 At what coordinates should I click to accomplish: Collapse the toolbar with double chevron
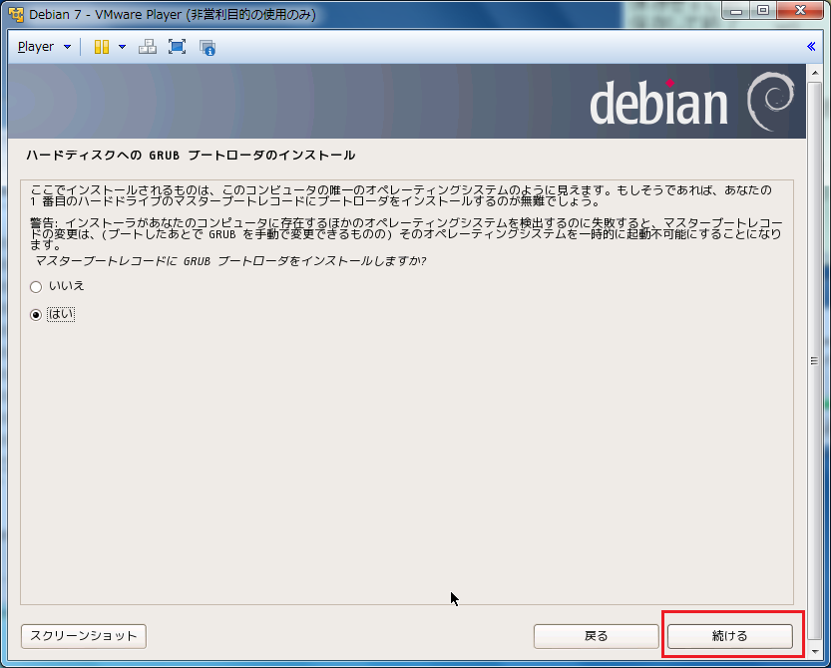811,47
